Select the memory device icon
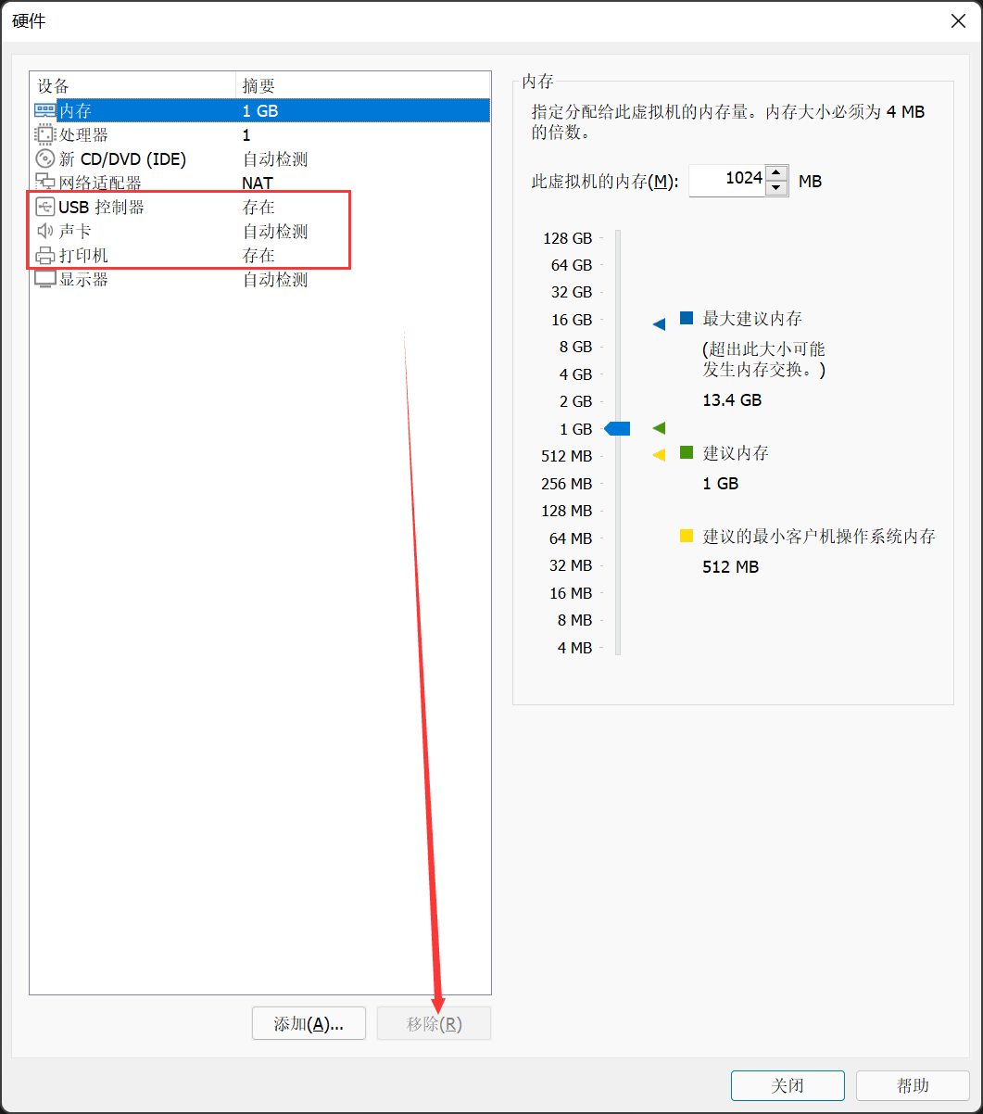 [44, 110]
